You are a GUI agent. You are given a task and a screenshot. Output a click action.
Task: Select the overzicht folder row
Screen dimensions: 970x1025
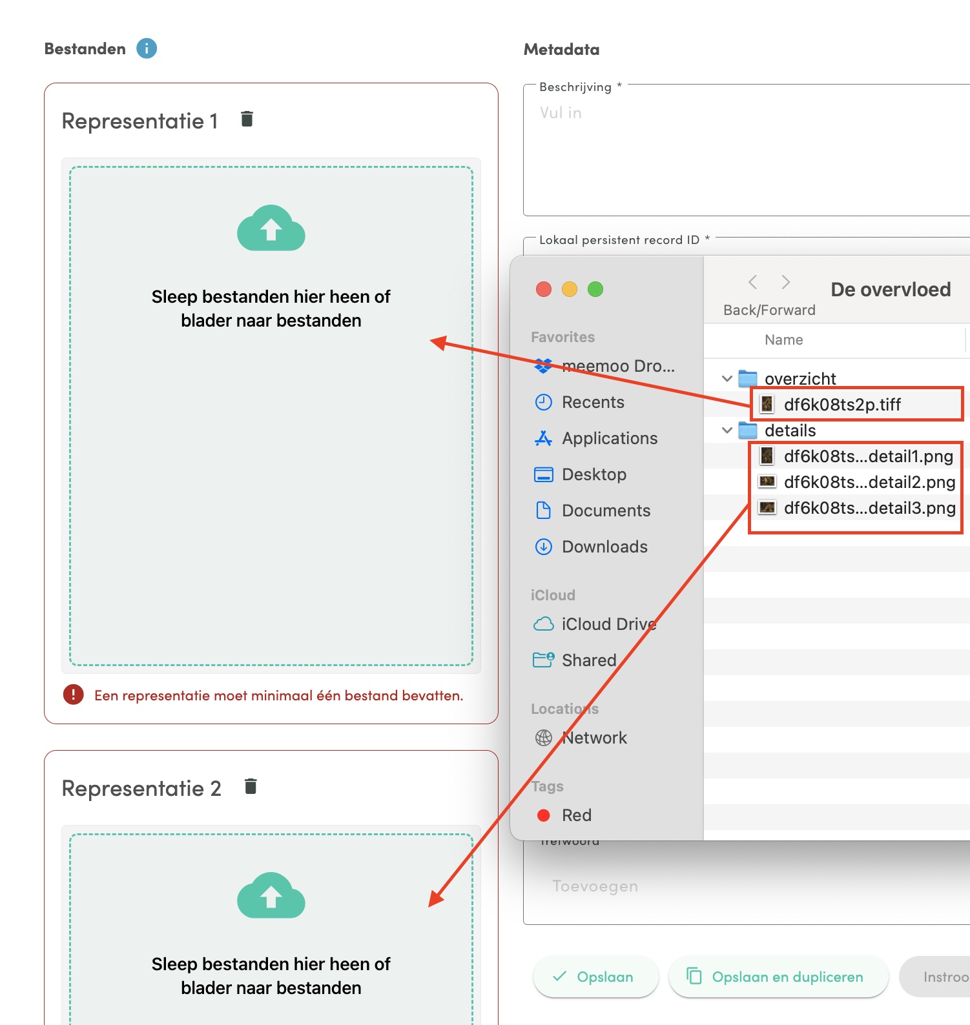tap(837, 378)
